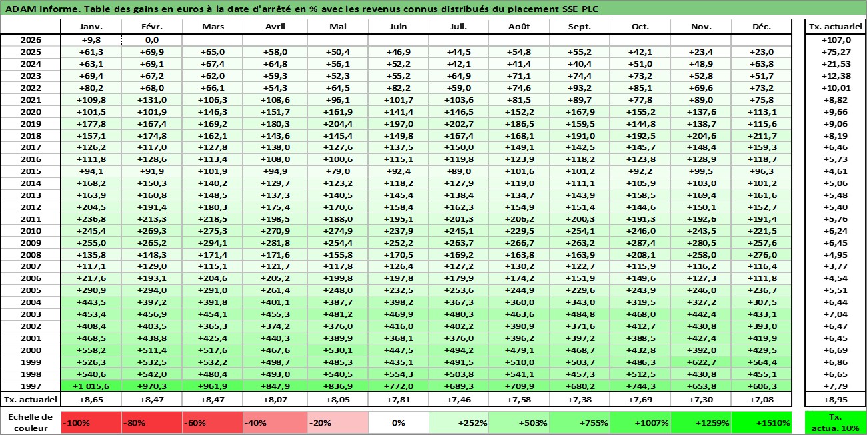Click the 'Mai' column header
The image size is (867, 435).
point(337,27)
